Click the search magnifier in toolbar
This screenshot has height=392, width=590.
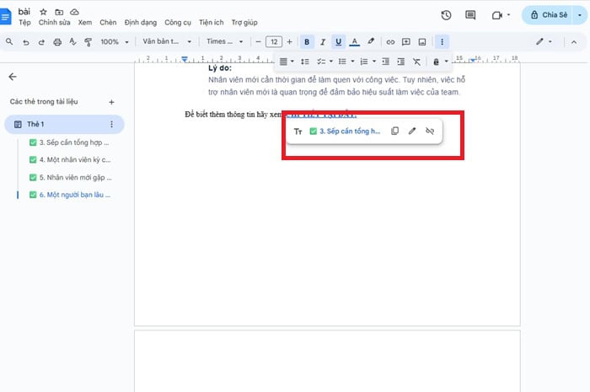click(x=9, y=42)
